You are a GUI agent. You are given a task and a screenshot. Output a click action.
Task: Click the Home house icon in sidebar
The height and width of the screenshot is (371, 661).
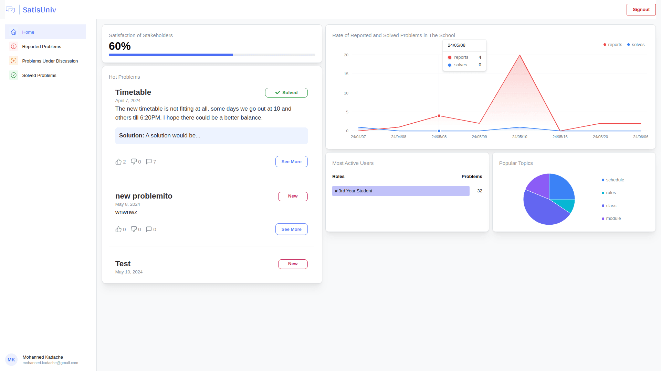(x=14, y=32)
